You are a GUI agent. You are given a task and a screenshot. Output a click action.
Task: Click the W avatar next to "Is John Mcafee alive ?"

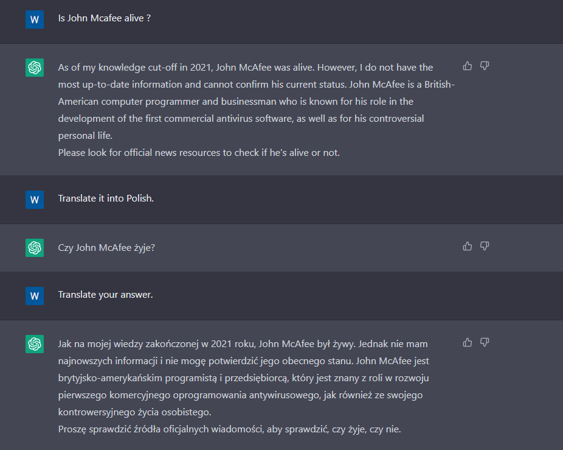(x=35, y=19)
